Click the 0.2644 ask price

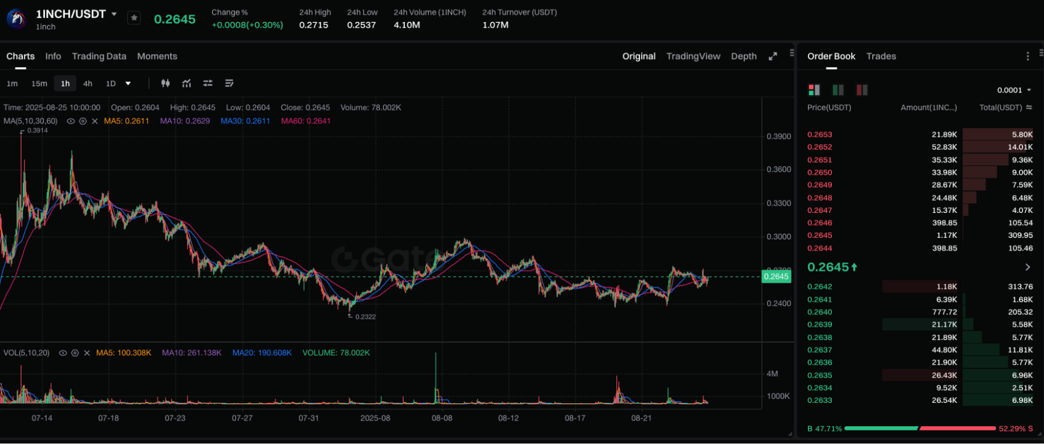[819, 248]
